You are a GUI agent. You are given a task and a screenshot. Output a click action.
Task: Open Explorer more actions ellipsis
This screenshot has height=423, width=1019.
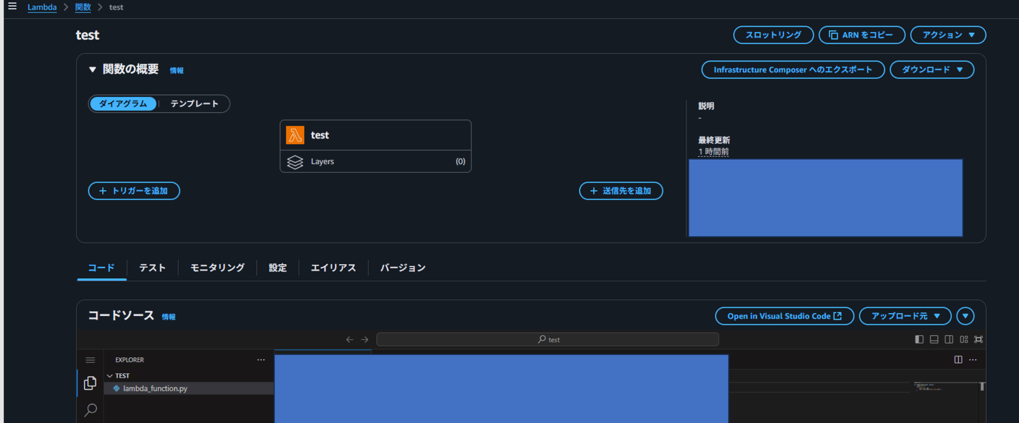tap(261, 360)
